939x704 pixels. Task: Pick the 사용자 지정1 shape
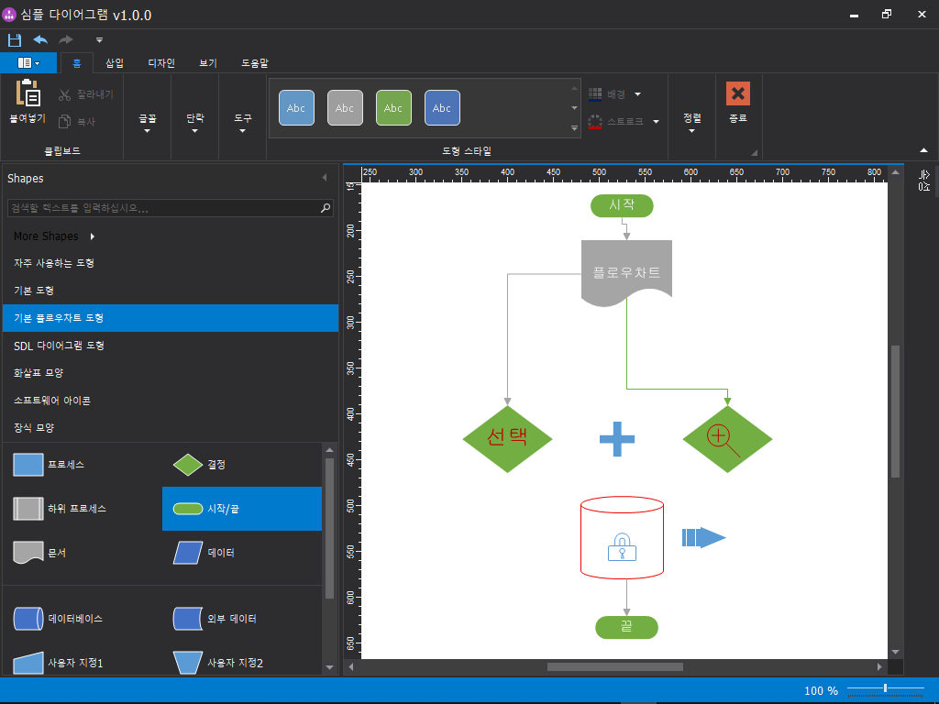tap(82, 662)
